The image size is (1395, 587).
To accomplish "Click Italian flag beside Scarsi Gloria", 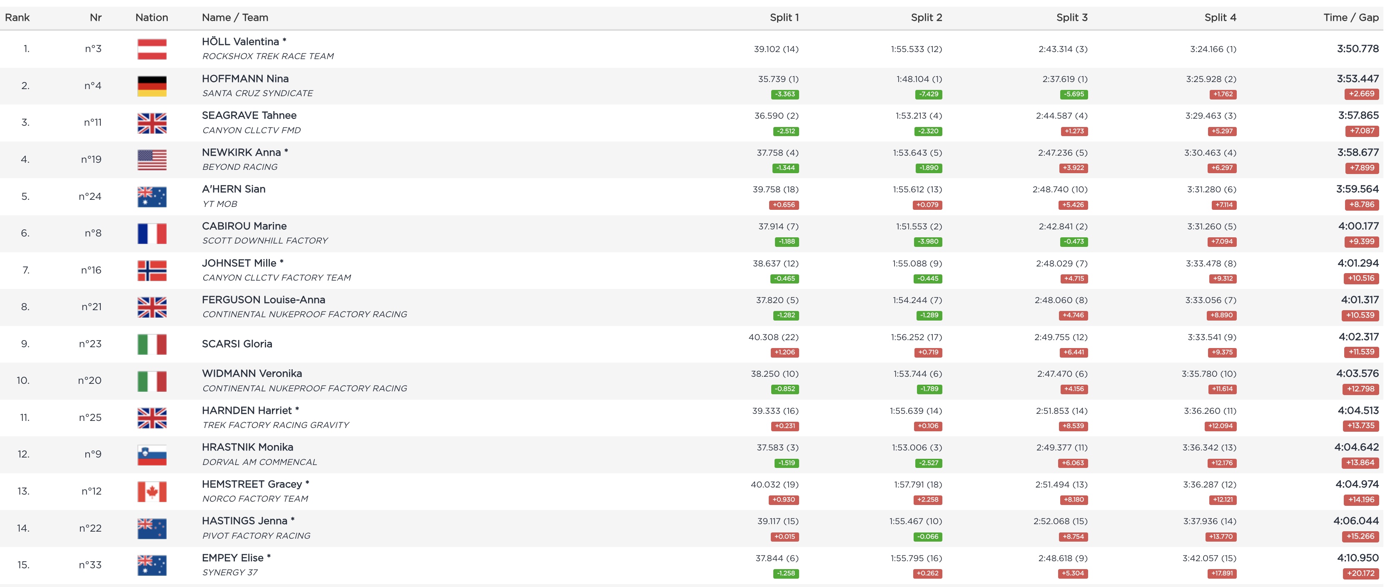I will click(x=152, y=344).
